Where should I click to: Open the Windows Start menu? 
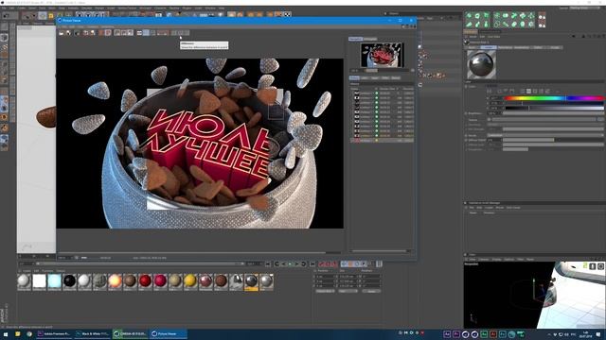tap(6, 334)
